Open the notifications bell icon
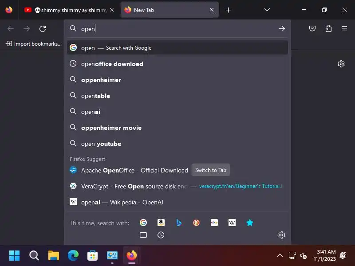 (343, 256)
